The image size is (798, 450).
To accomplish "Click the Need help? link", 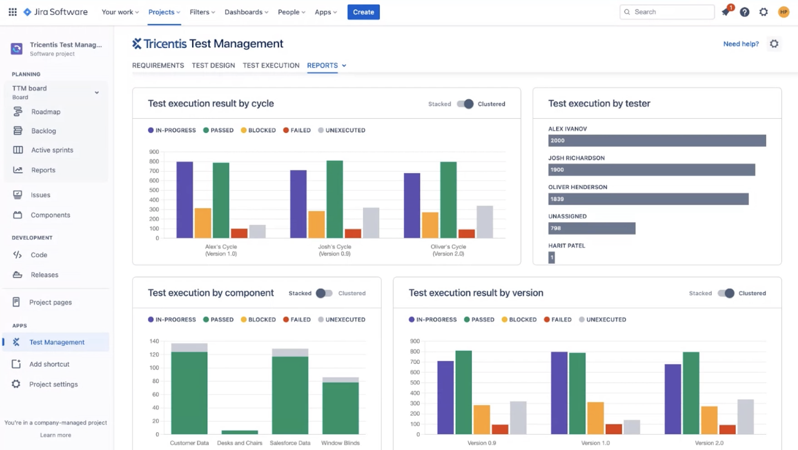I will tap(741, 44).
